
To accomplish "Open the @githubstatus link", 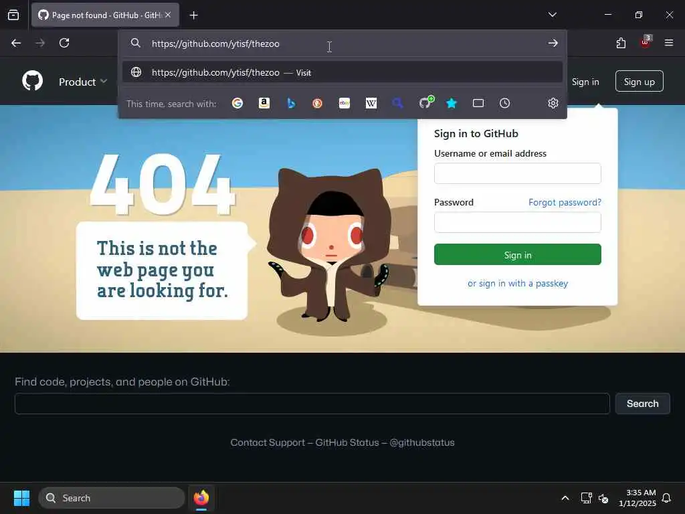I will click(x=422, y=442).
